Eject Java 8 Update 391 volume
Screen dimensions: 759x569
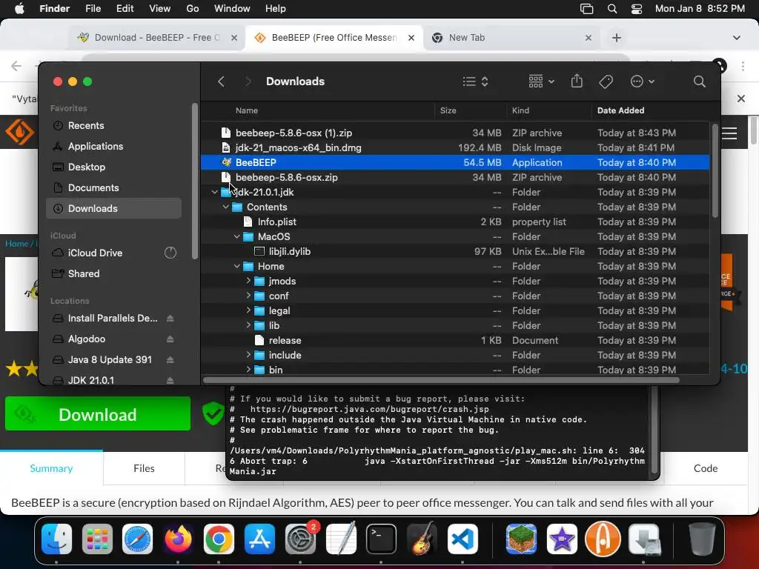(170, 360)
